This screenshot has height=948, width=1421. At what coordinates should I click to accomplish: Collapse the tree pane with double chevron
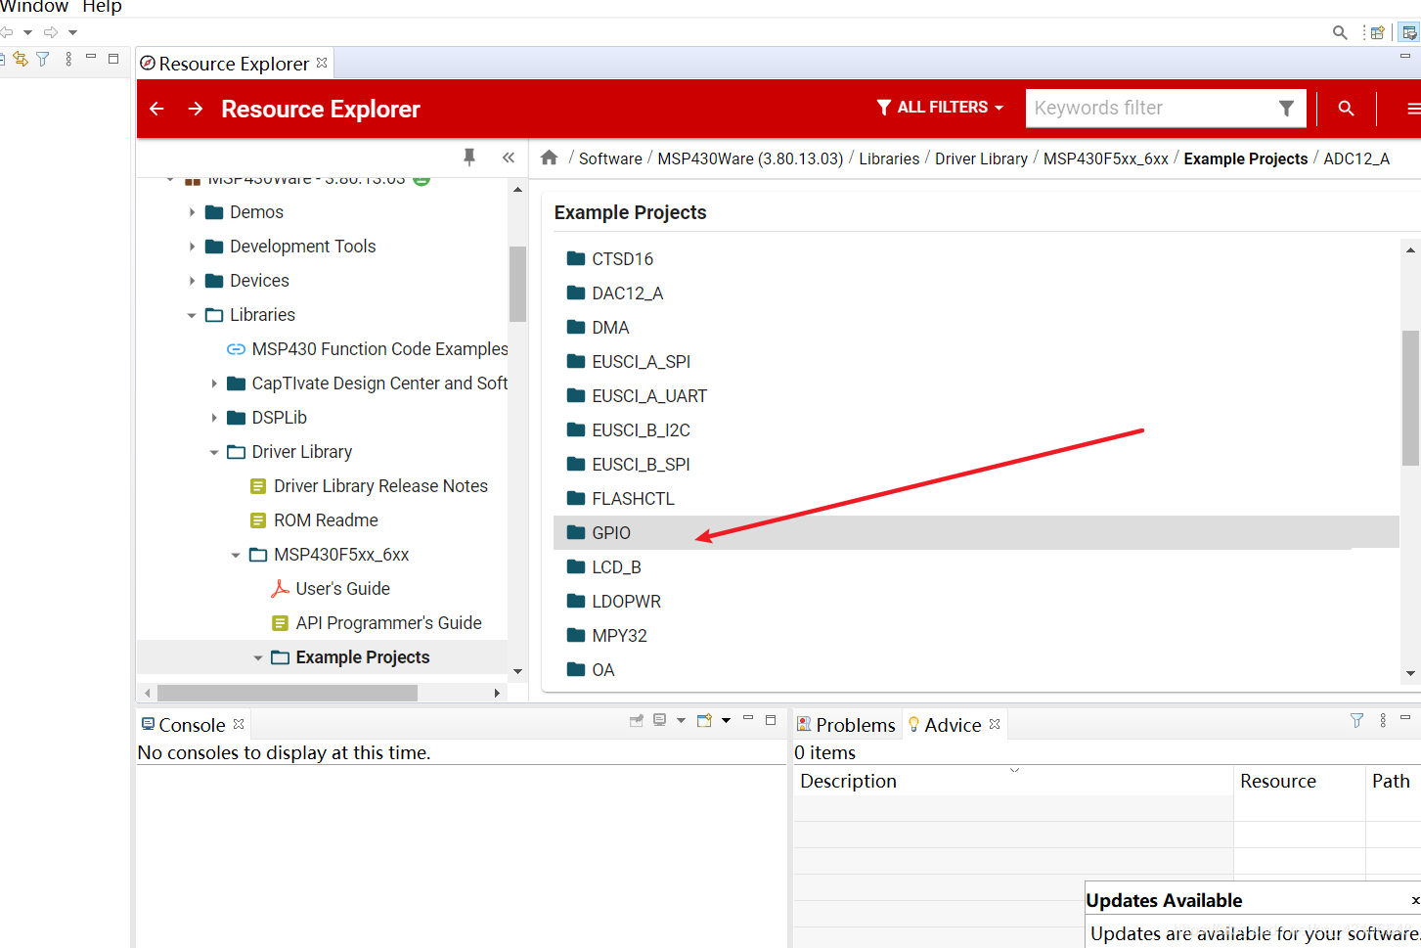tap(509, 158)
